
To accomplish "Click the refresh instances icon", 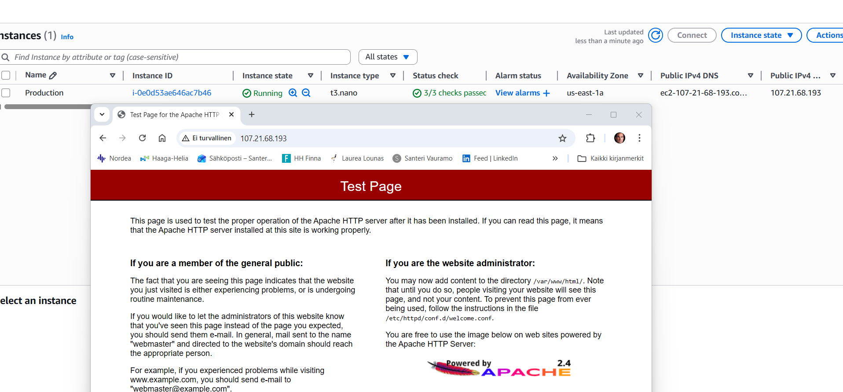I will coord(655,35).
